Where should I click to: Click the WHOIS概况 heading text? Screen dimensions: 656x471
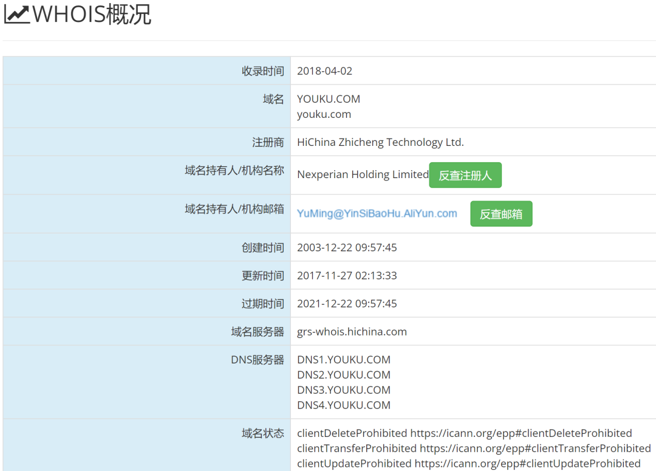point(92,15)
